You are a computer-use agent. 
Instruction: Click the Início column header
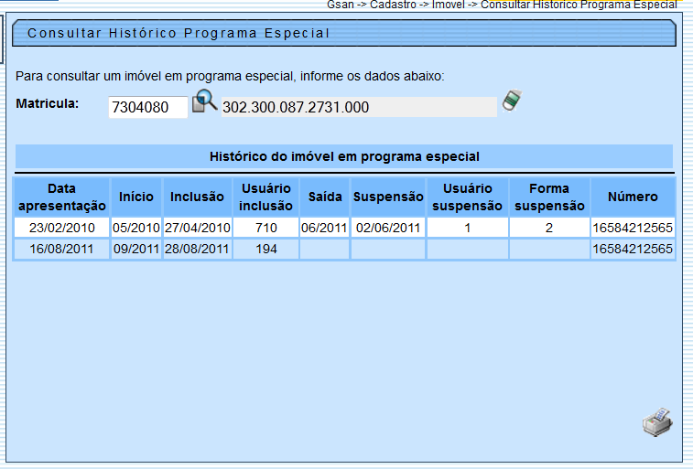(136, 197)
